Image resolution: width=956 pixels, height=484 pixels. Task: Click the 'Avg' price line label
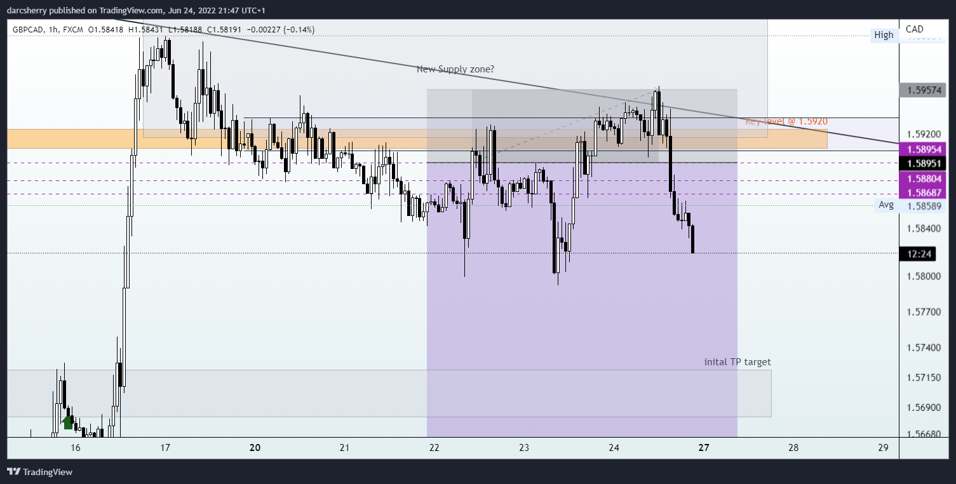pyautogui.click(x=886, y=205)
